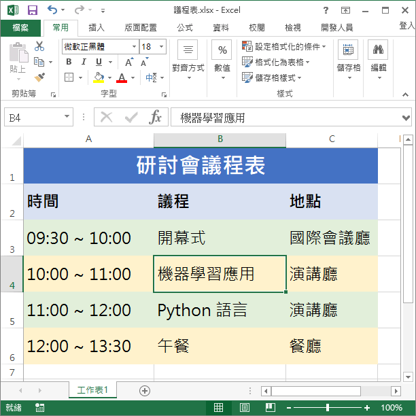
Task: Click the phonetic guide 中 icon
Action: (x=152, y=77)
